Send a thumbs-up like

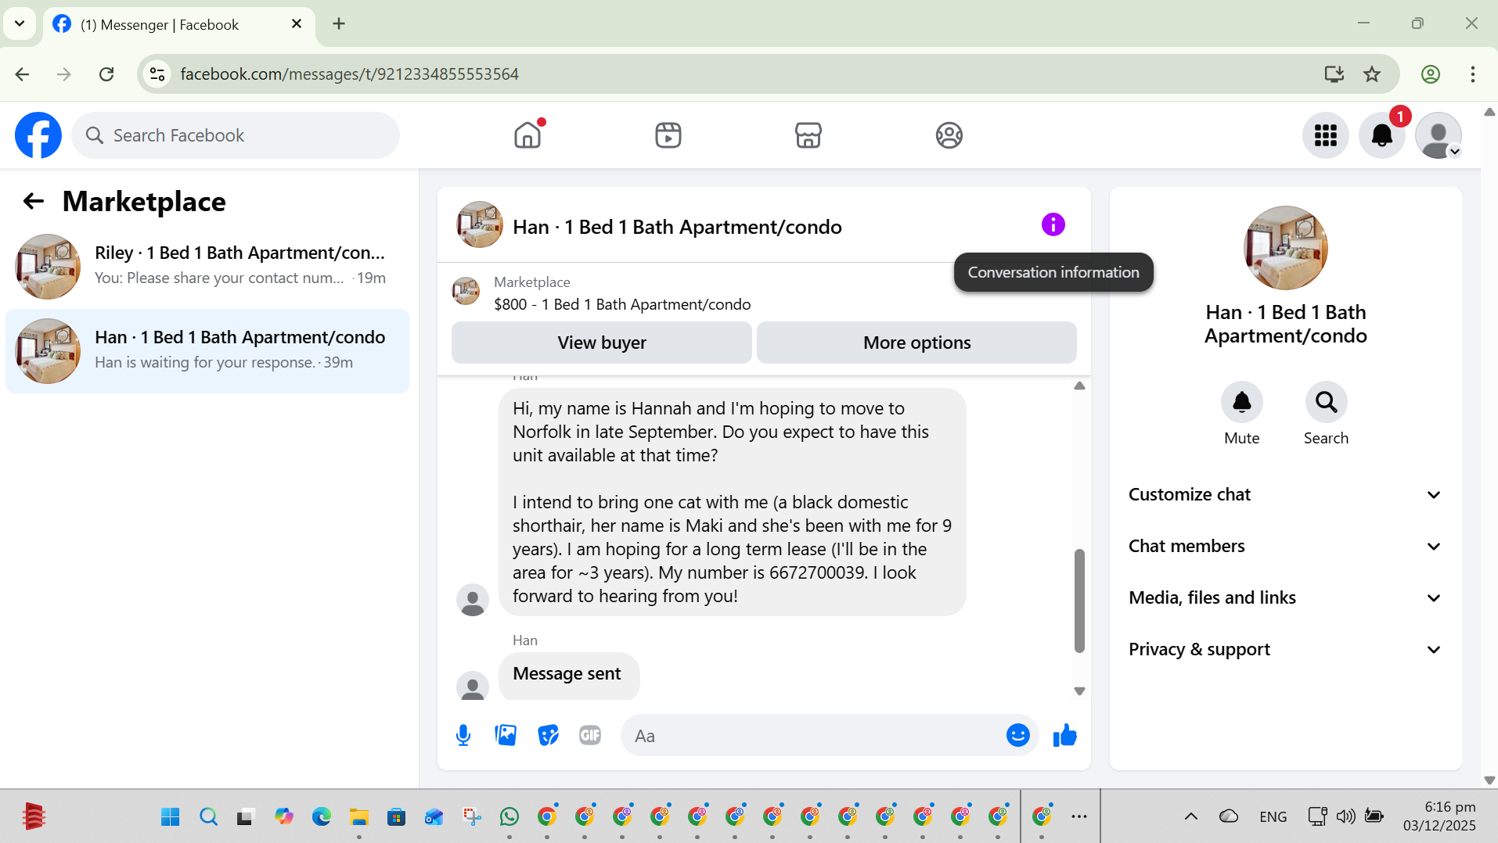pos(1064,736)
